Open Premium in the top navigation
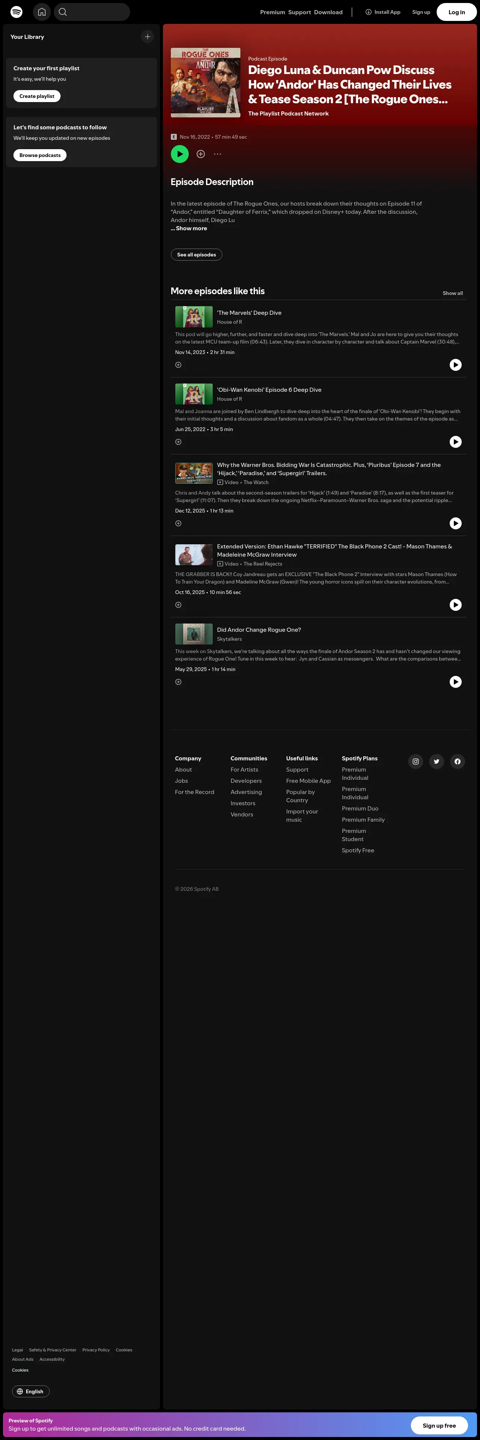This screenshot has width=480, height=1440. 273,12
